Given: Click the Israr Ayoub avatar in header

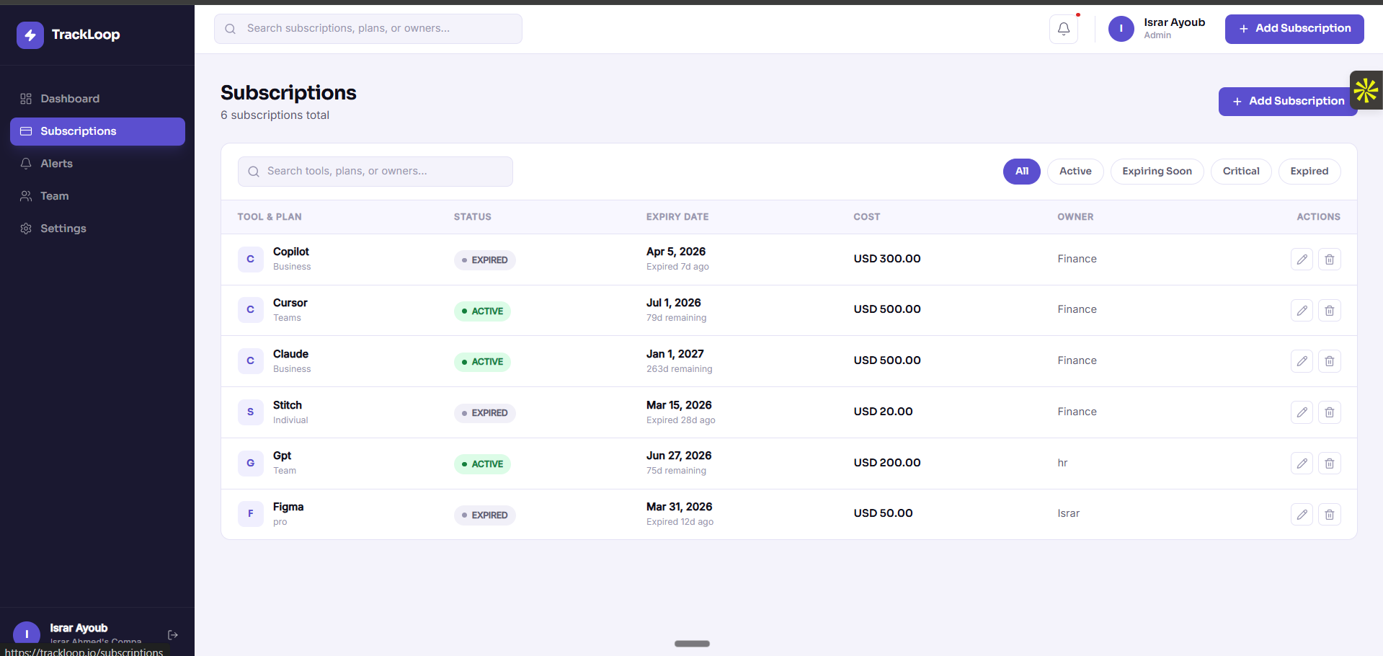Looking at the screenshot, I should coord(1121,29).
